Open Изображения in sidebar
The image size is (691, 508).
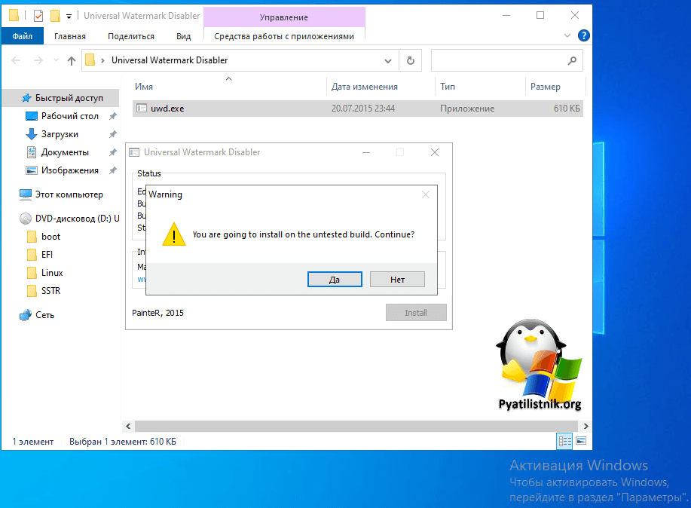[69, 170]
